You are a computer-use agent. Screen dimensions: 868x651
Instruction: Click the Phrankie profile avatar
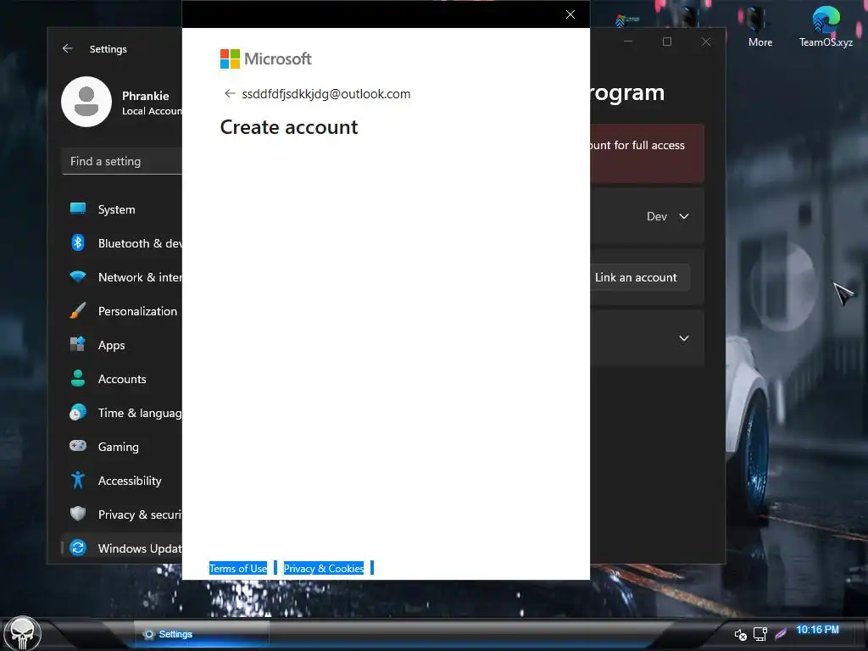coord(86,102)
